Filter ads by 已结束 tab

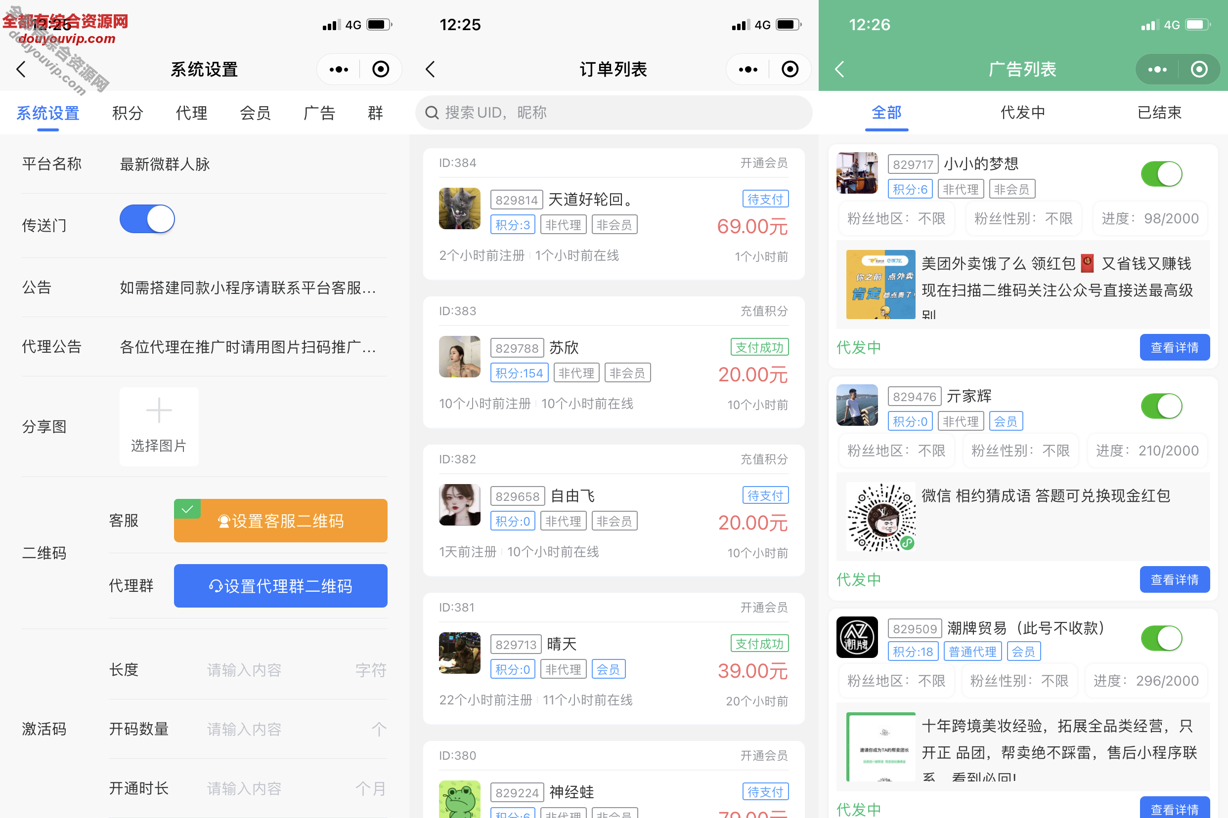[x=1160, y=113]
